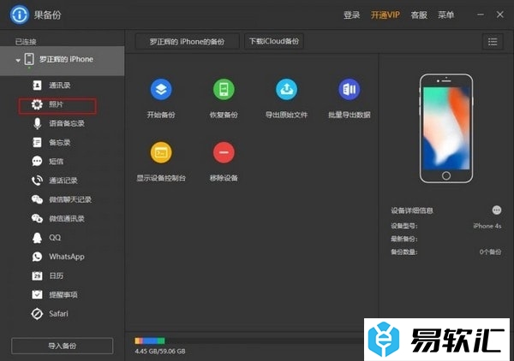
Task: Click the storage usage bar
Action: point(249,340)
